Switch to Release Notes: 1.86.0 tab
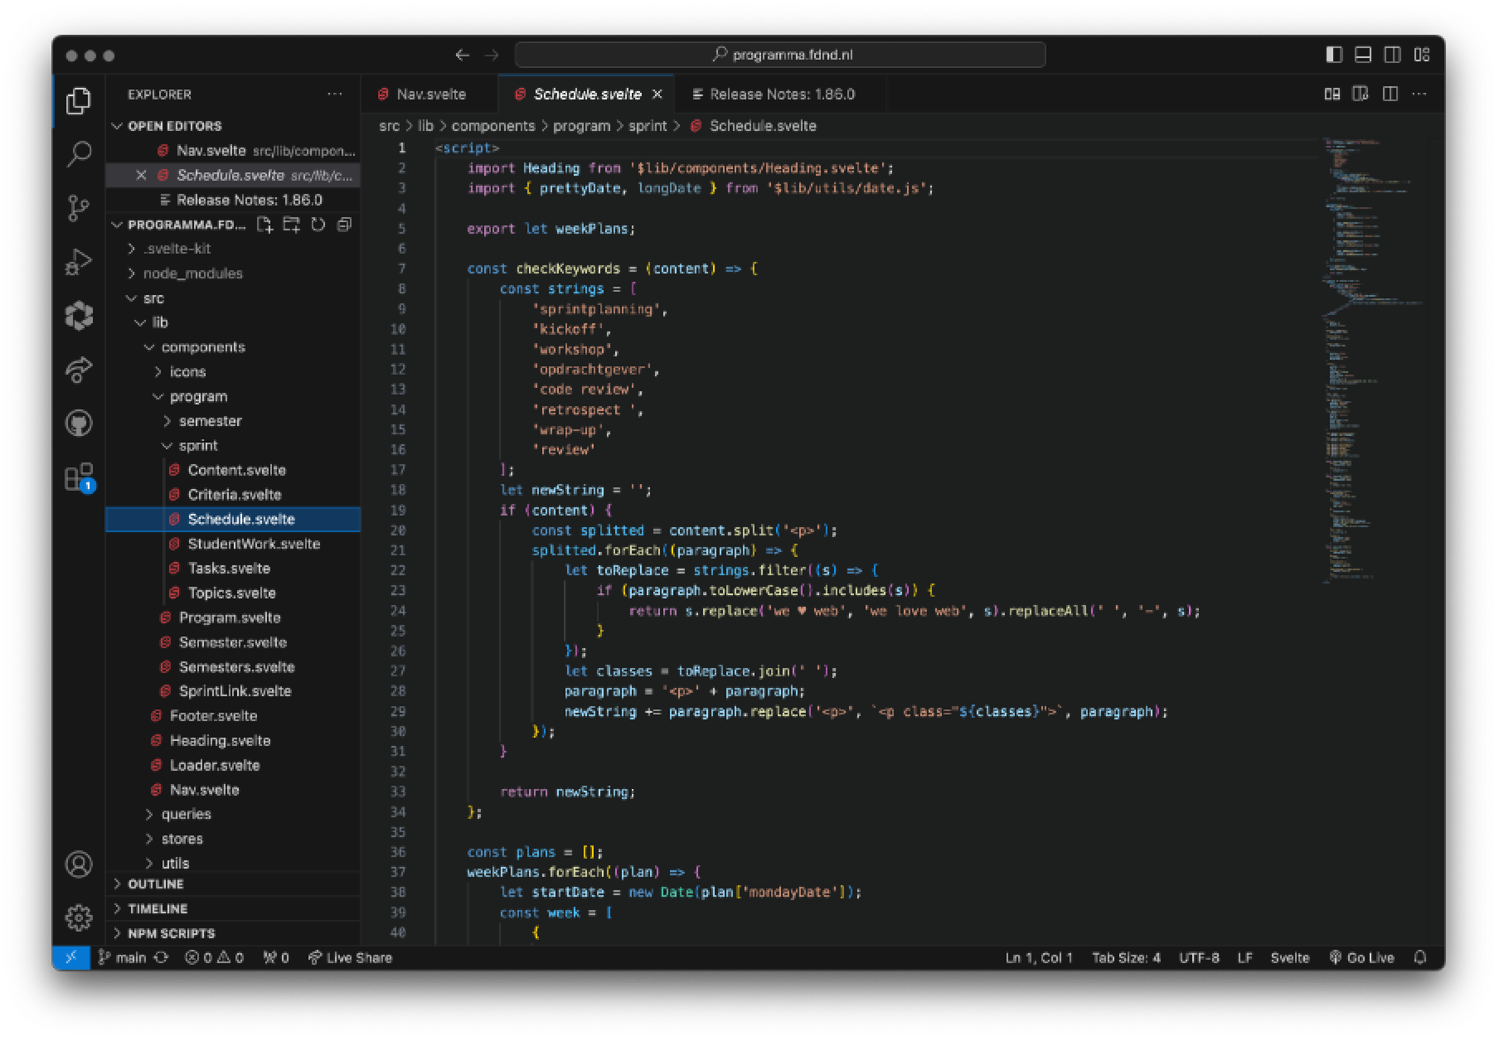This screenshot has width=1499, height=1041. pos(781,94)
